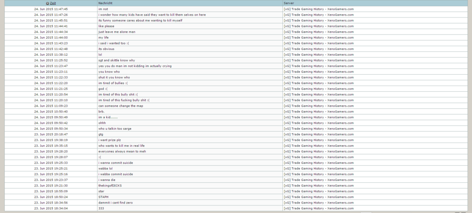472x213 pixels.
Task: Select the message 'wabba lol'
Action: [x=105, y=169]
